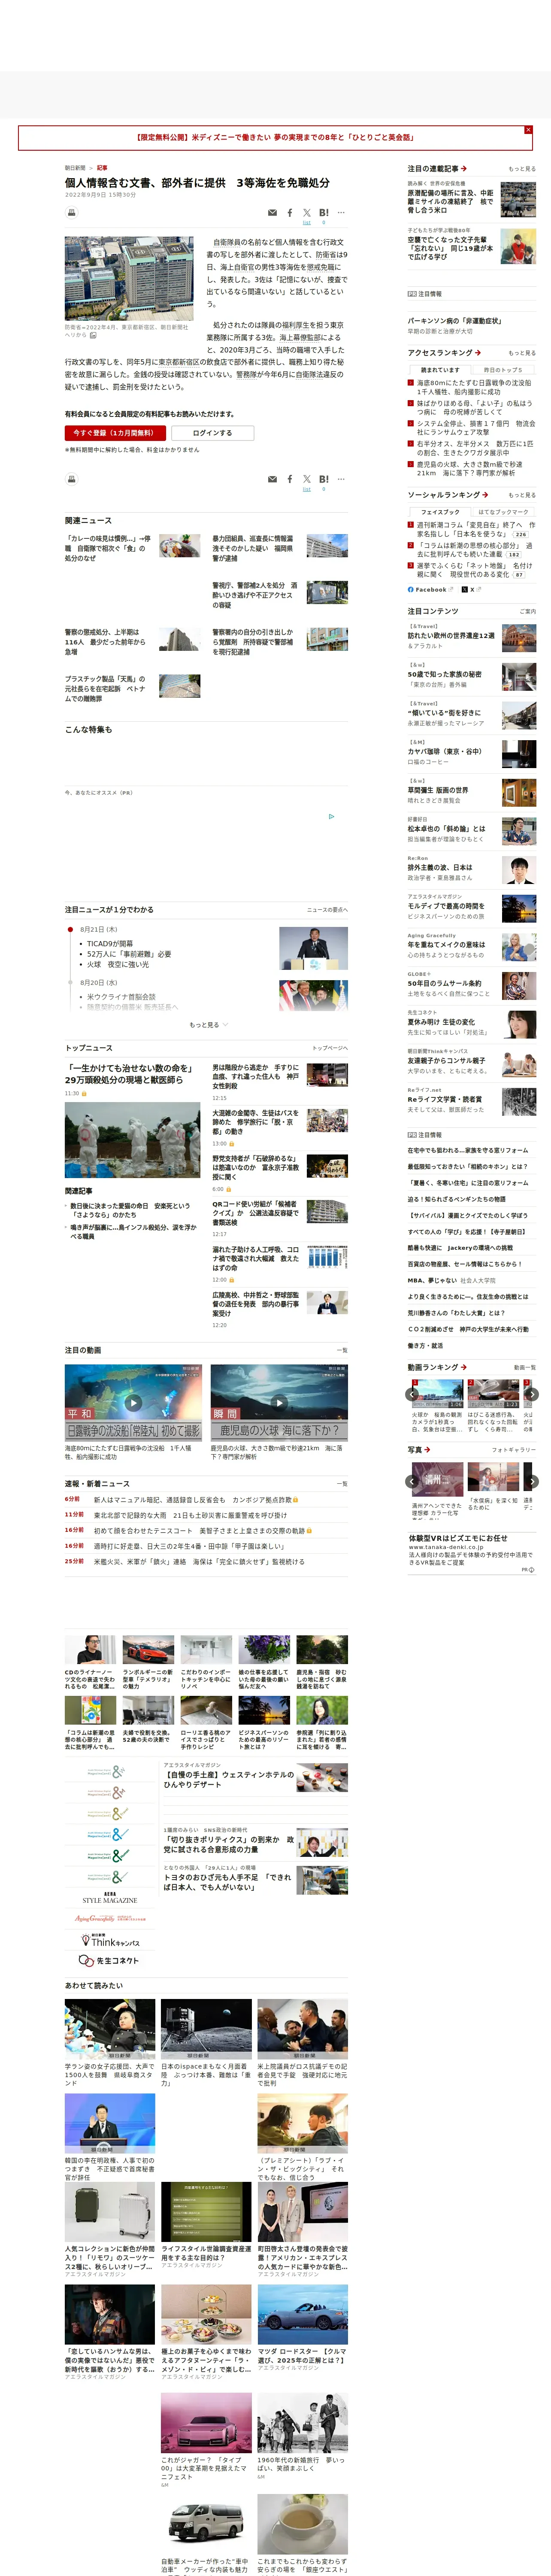The width and height of the screenshot is (551, 2576).
Task: Open 朝日新聞 breadcrumb link
Action: (75, 168)
